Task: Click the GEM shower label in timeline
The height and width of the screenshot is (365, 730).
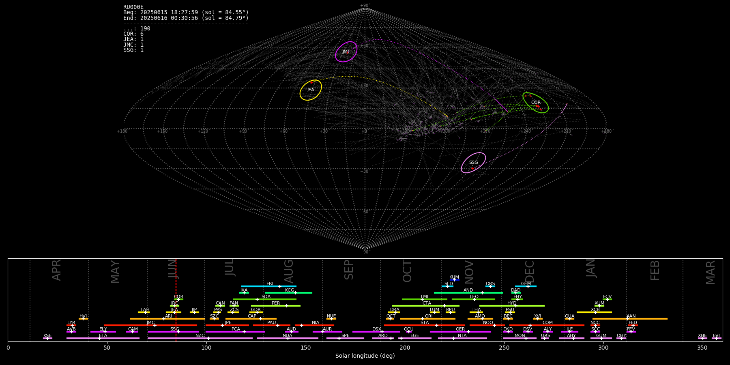Action: coord(526,284)
